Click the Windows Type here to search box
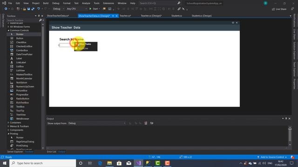298x167 pixels. (x=42, y=163)
